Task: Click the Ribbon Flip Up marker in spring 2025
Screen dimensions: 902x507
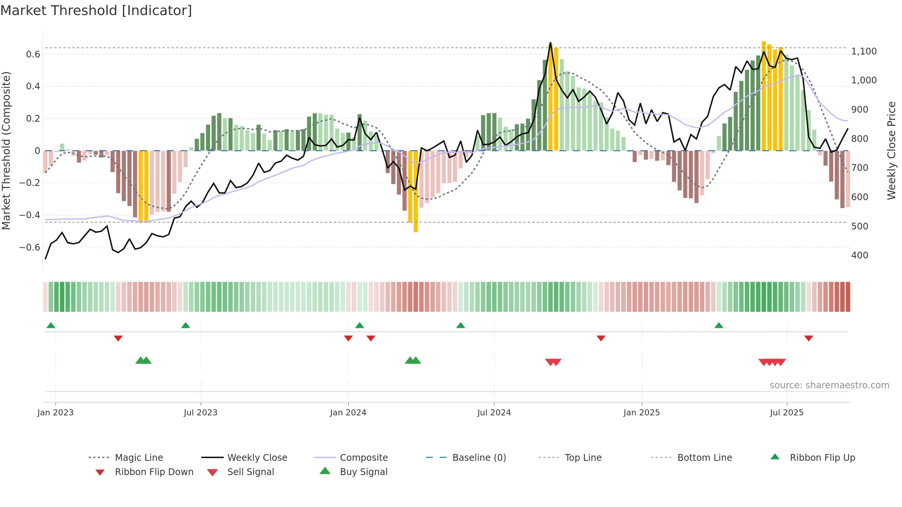Action: (x=719, y=325)
